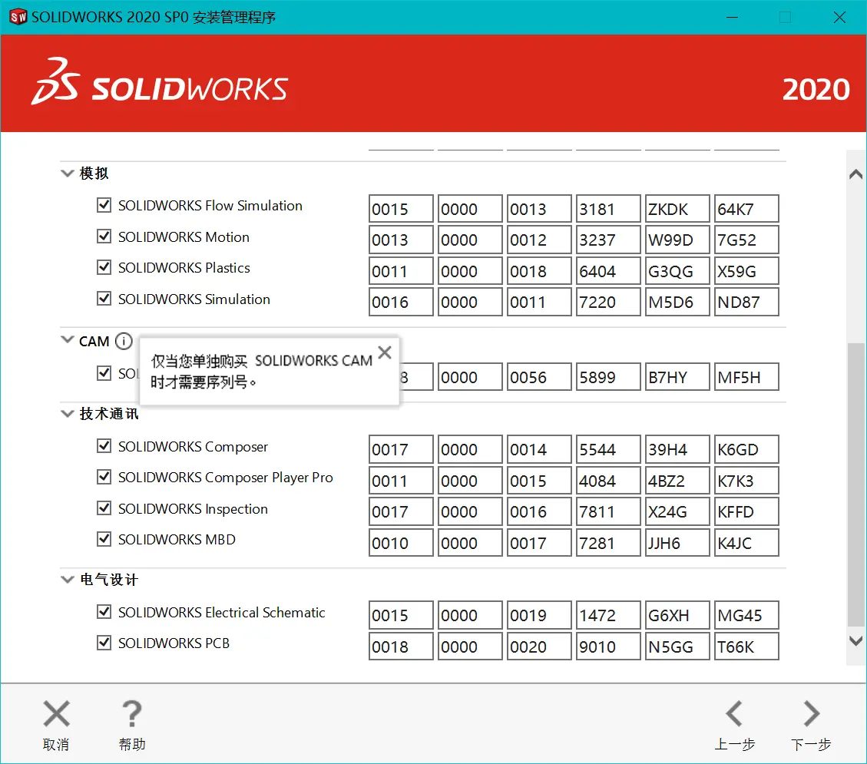Click Composer serial field K6GD
The width and height of the screenshot is (867, 764).
coord(746,449)
